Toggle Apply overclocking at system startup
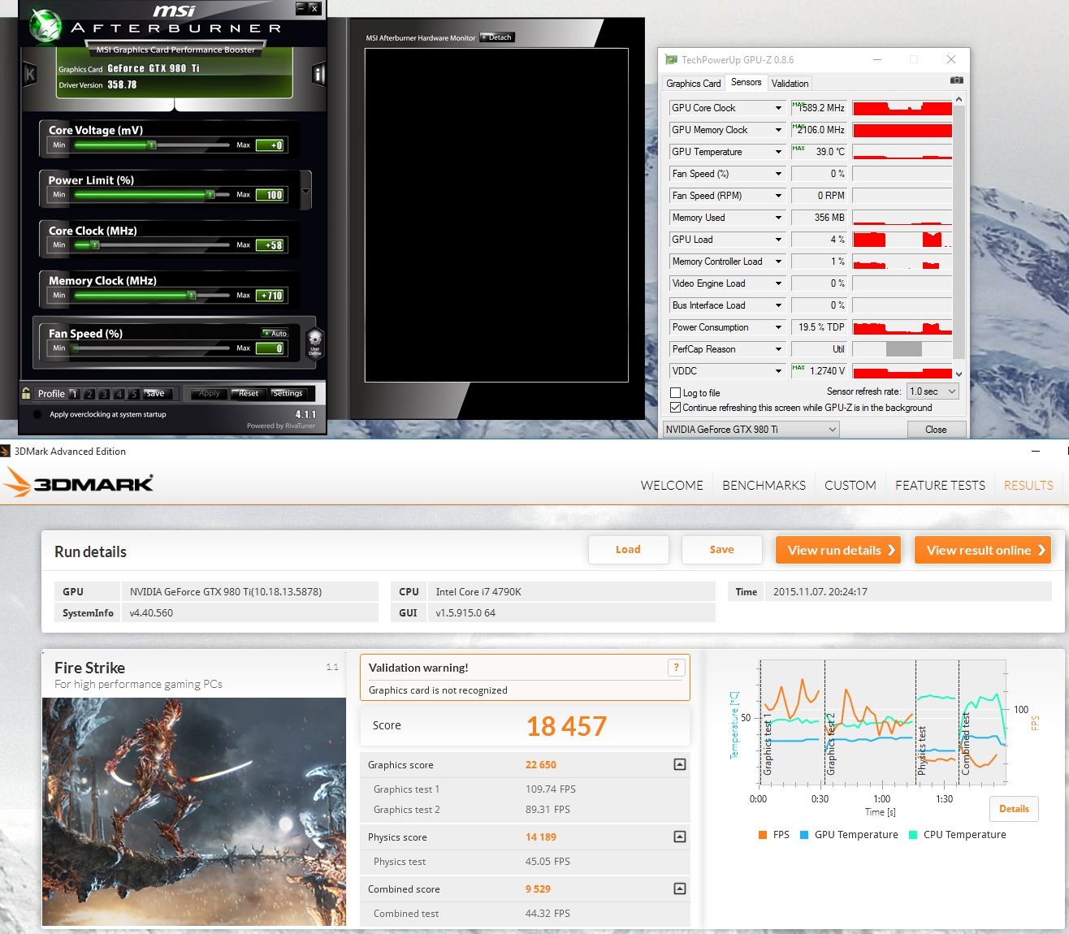This screenshot has width=1069, height=934. 37,415
